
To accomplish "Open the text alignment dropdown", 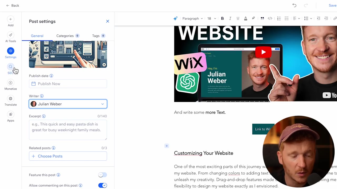I will pos(296,18).
